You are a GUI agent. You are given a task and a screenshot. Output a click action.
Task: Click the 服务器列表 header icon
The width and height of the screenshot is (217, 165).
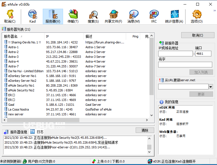click(4, 29)
